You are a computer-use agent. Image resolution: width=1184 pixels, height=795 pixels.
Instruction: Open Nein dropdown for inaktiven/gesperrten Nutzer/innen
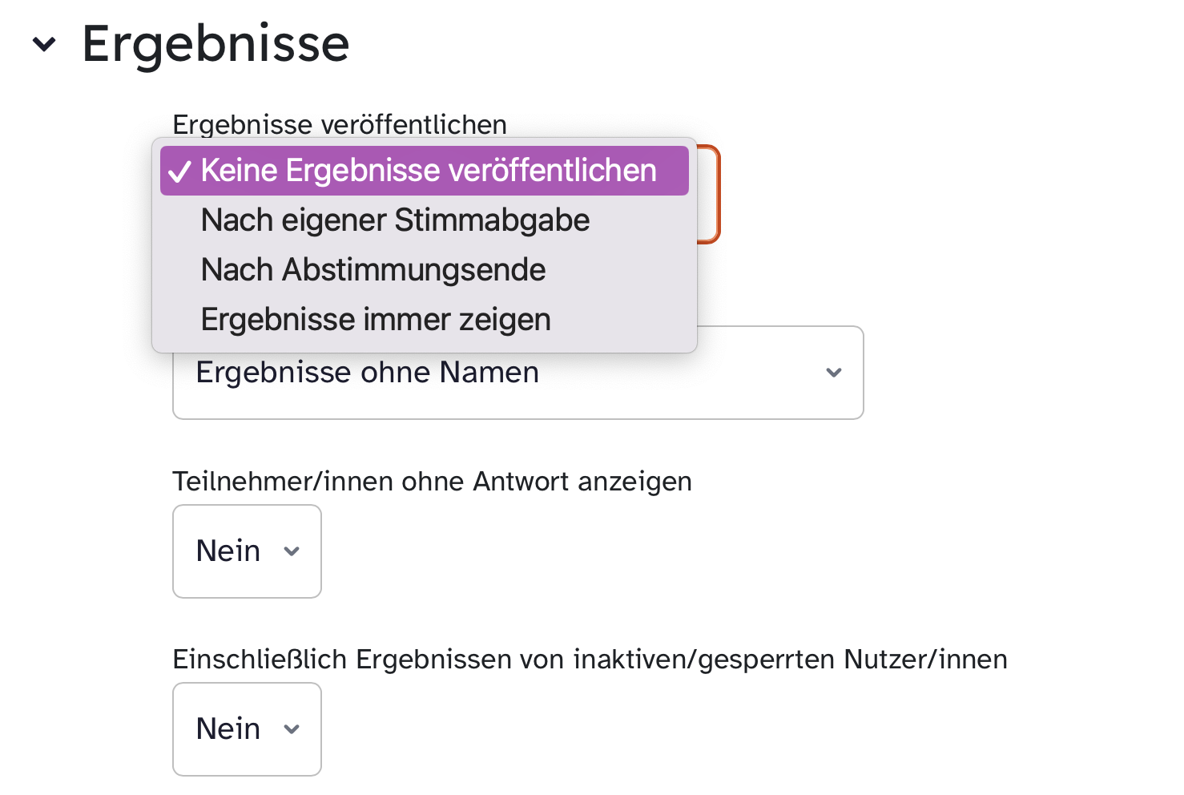click(x=247, y=729)
